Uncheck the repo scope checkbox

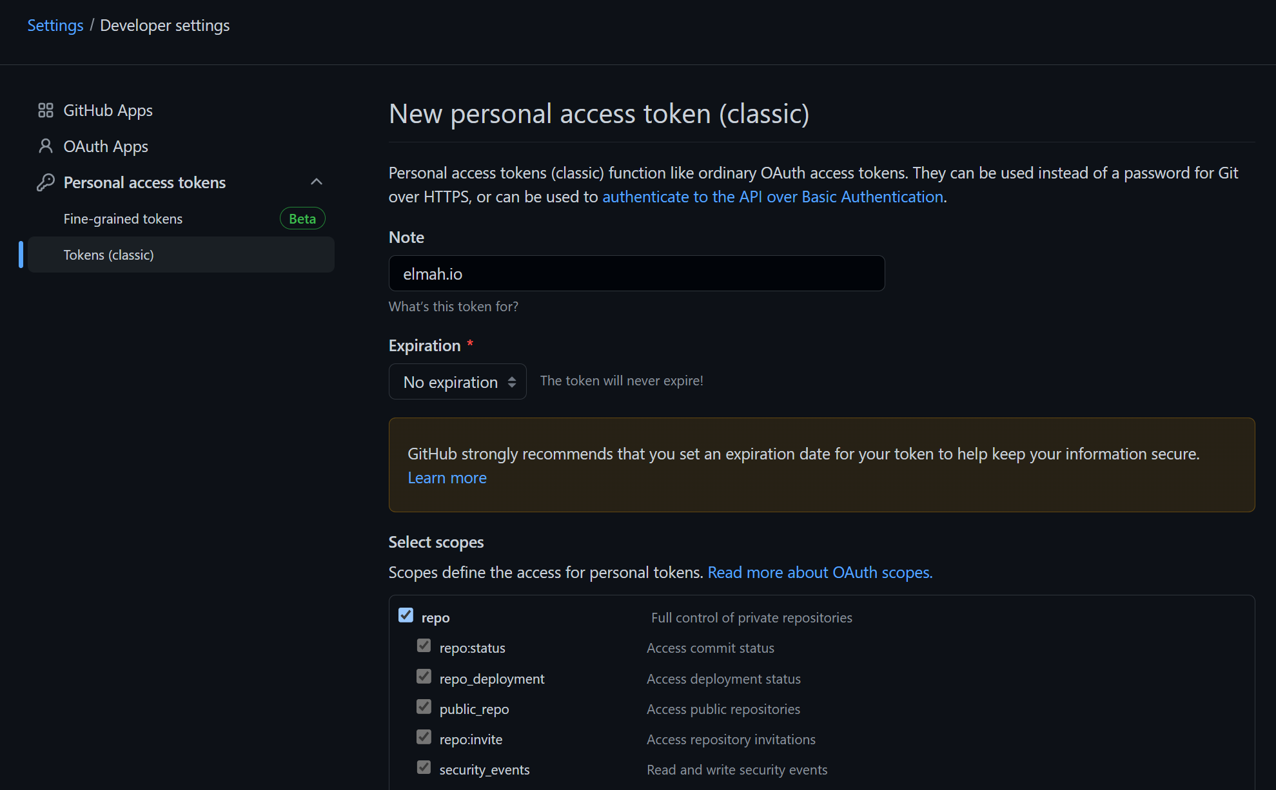coord(406,615)
